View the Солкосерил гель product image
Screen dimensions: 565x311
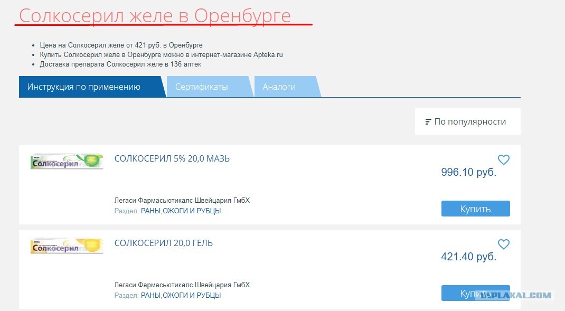click(x=67, y=246)
